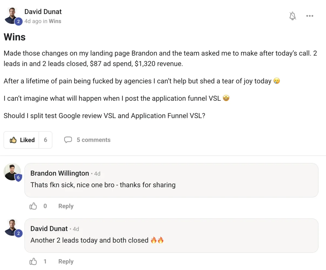Click the level 6 badge on Brandon's avatar
This screenshot has width=326, height=270.
click(18, 178)
